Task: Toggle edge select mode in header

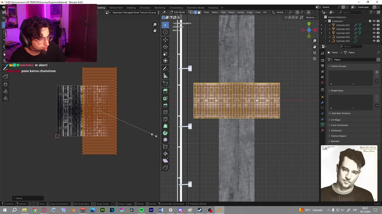Action: tap(195, 12)
